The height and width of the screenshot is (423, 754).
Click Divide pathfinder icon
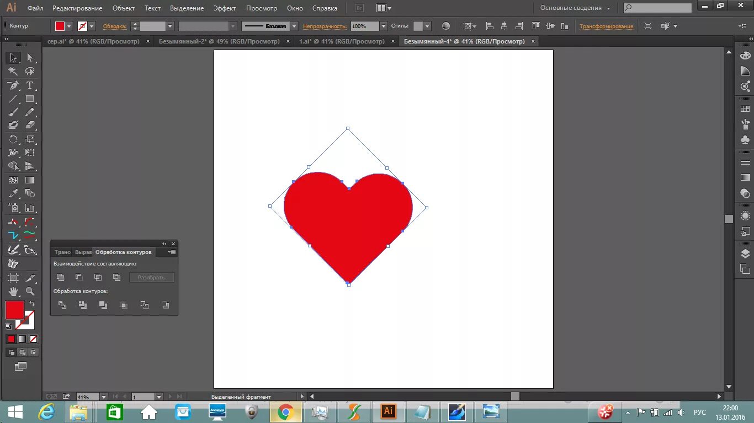(62, 305)
